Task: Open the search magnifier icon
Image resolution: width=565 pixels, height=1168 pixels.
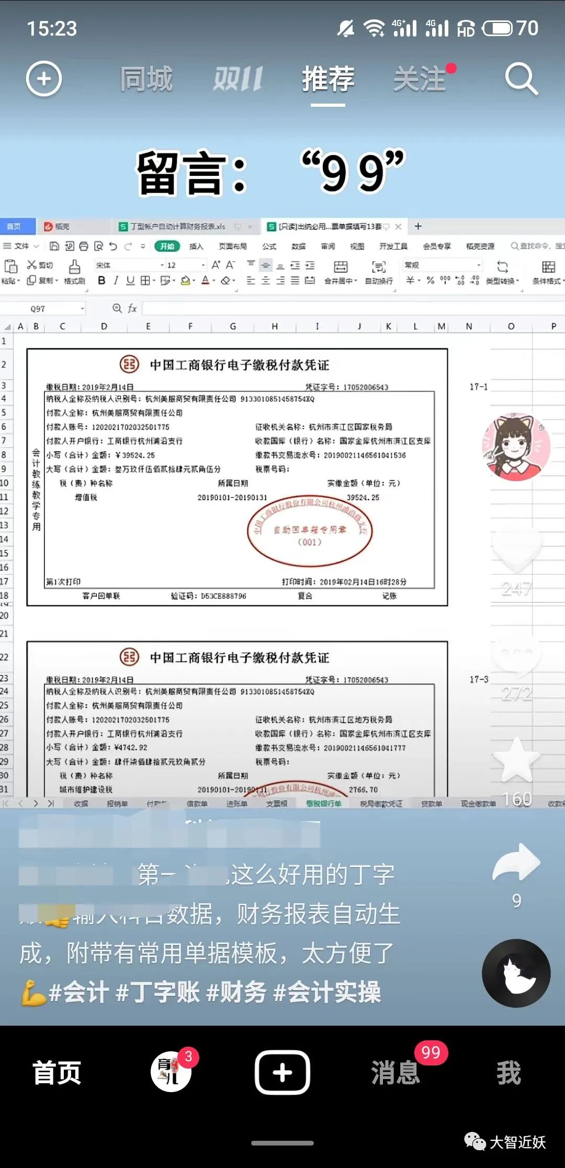Action: [x=521, y=79]
